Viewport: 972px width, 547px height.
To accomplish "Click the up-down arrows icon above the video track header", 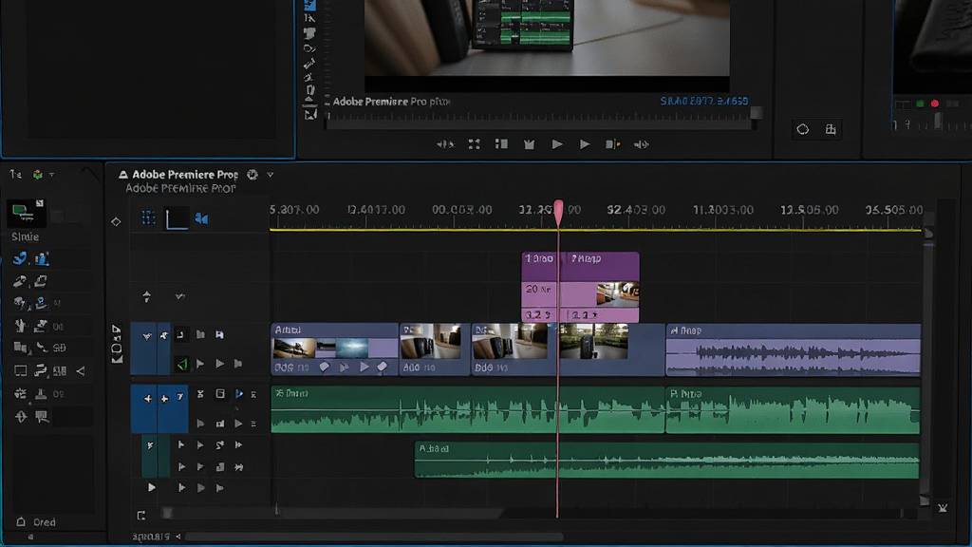I will click(146, 296).
